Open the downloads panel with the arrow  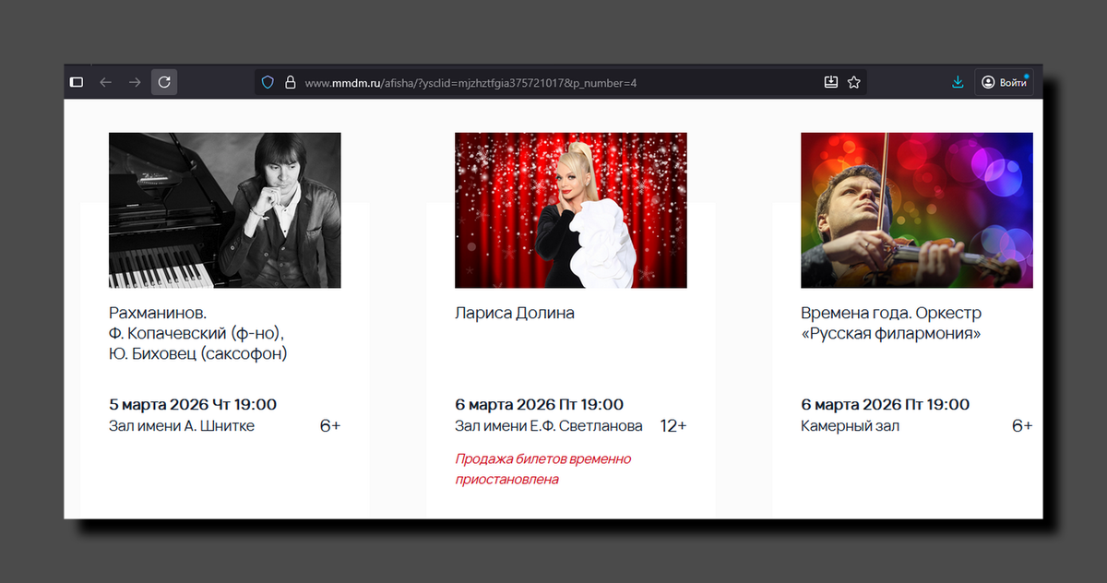pos(958,81)
